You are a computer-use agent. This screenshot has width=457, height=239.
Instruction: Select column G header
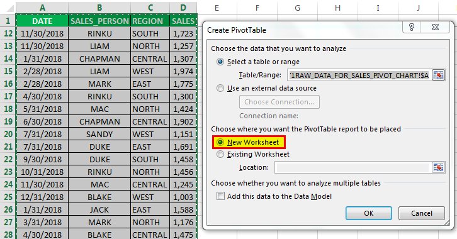297,8
